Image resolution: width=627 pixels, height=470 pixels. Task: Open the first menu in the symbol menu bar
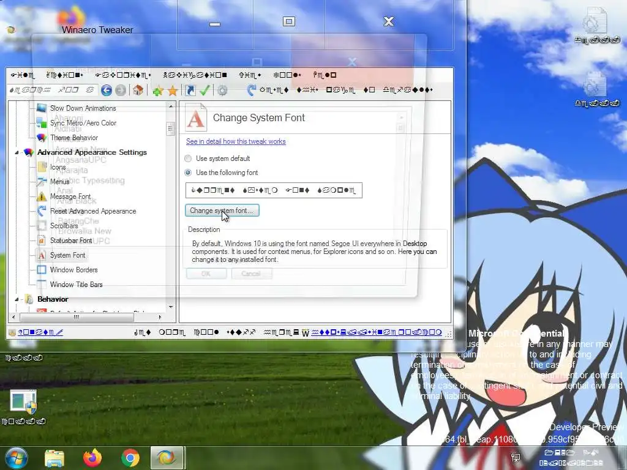(23, 75)
